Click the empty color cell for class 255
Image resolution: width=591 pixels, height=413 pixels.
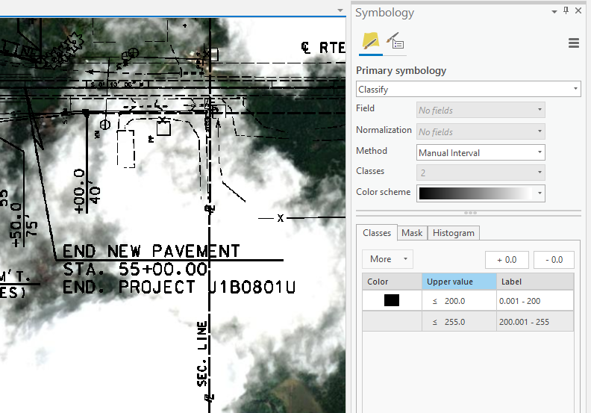[x=392, y=321]
